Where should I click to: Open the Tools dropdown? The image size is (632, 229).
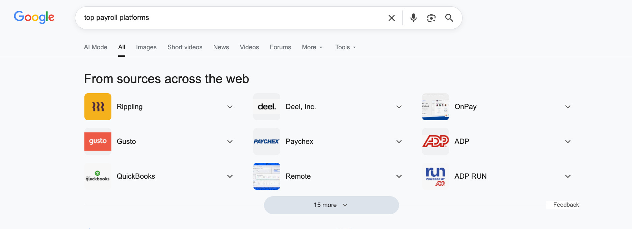coord(346,47)
